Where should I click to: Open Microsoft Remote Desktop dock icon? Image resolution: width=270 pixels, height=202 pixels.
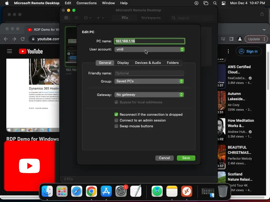pyautogui.click(x=187, y=191)
